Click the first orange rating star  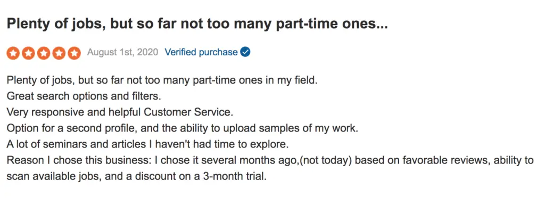[x=13, y=53]
